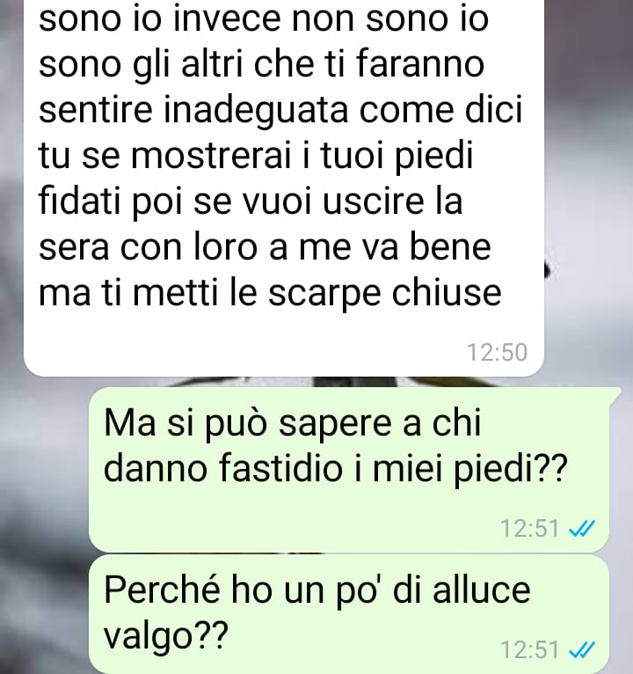This screenshot has height=674, width=633.
Task: Tap the line 'fidati poi se vuoi uscire la'
Action: tap(251, 202)
